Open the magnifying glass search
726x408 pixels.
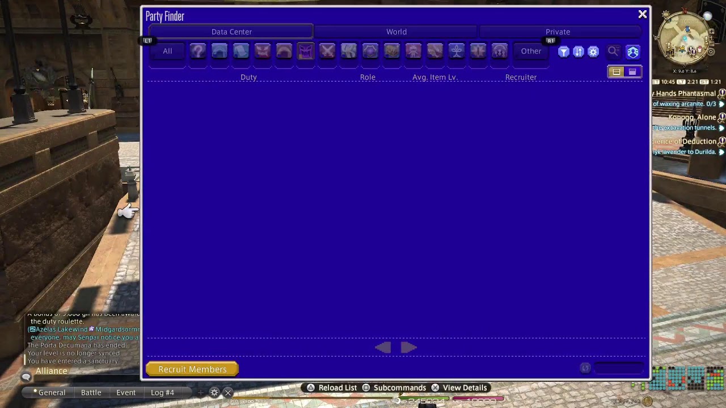614,52
